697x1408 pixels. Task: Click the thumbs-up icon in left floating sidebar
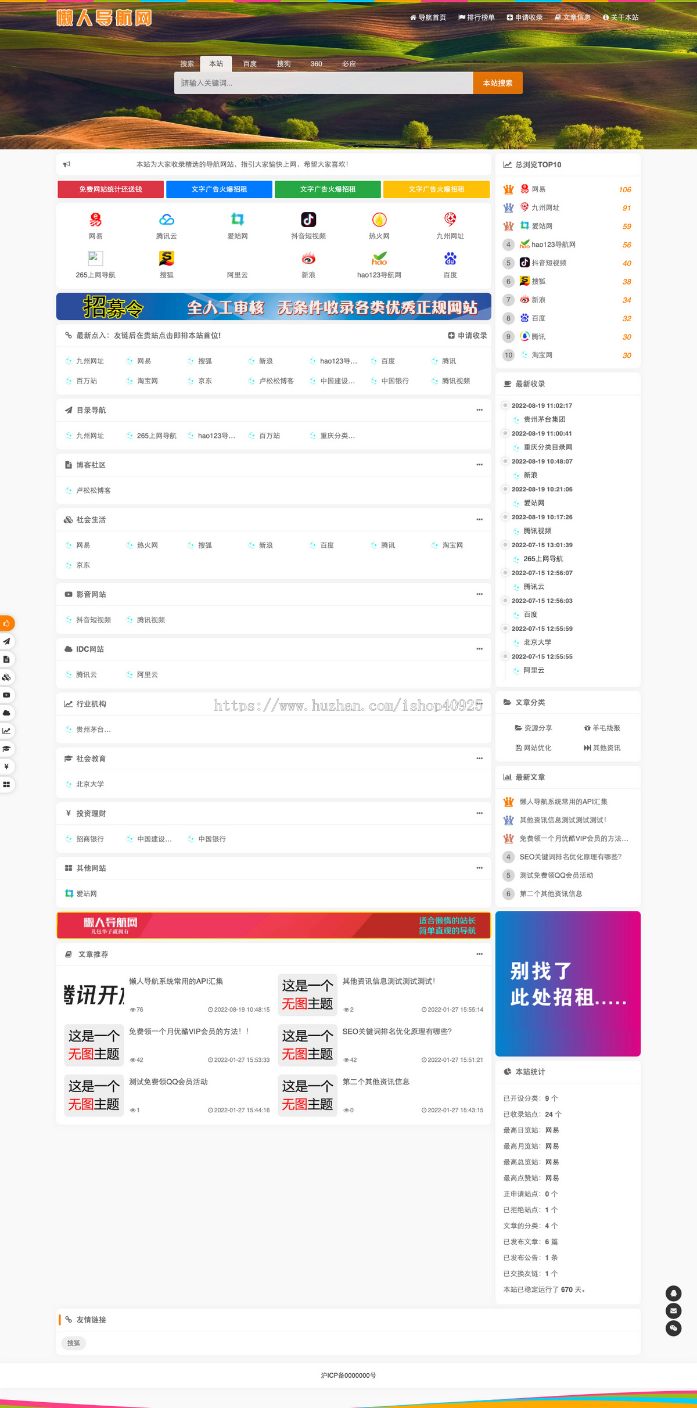pyautogui.click(x=6, y=623)
